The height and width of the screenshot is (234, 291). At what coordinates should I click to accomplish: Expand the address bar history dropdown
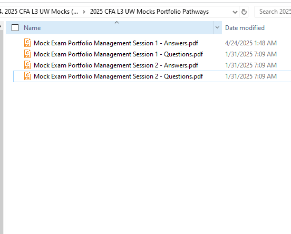tap(235, 12)
